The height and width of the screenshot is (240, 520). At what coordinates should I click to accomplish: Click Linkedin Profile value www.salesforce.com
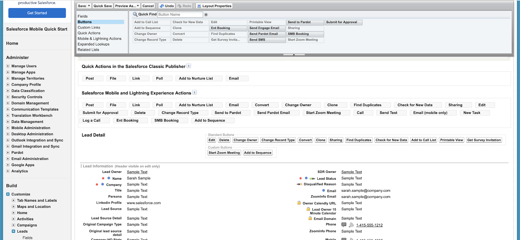[x=144, y=203]
